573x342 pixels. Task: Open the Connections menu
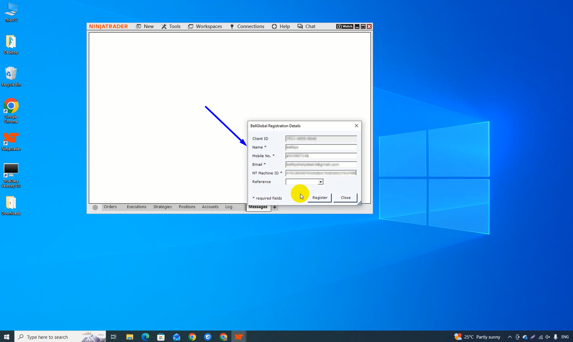pyautogui.click(x=247, y=26)
